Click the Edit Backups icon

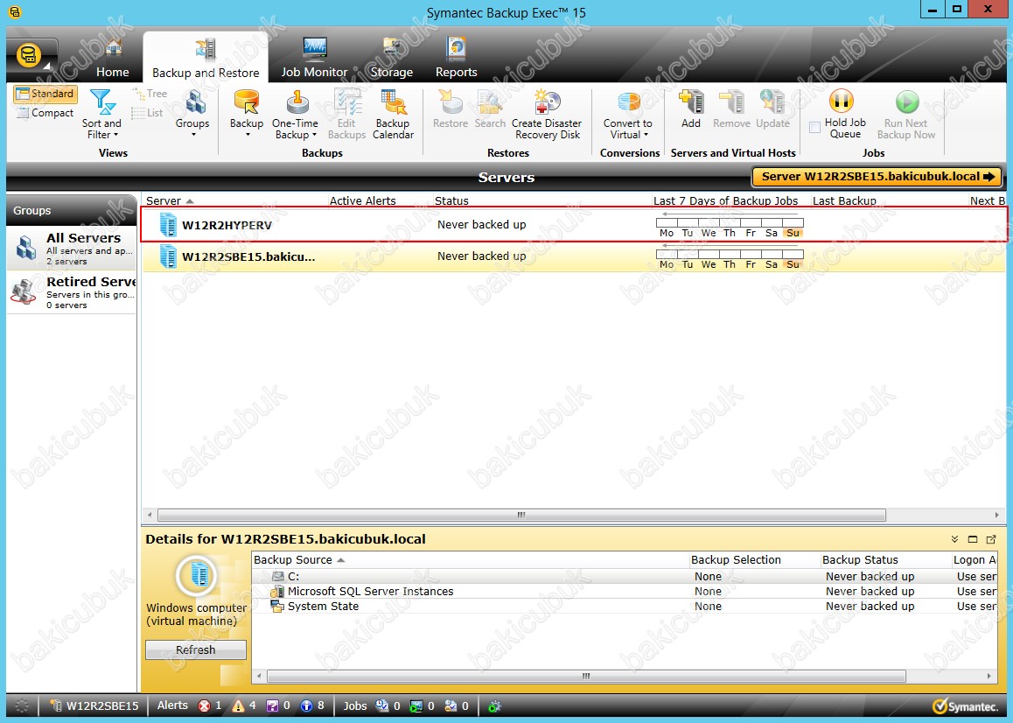point(347,102)
